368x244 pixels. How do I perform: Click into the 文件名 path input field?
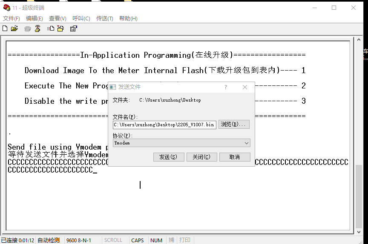164,125
